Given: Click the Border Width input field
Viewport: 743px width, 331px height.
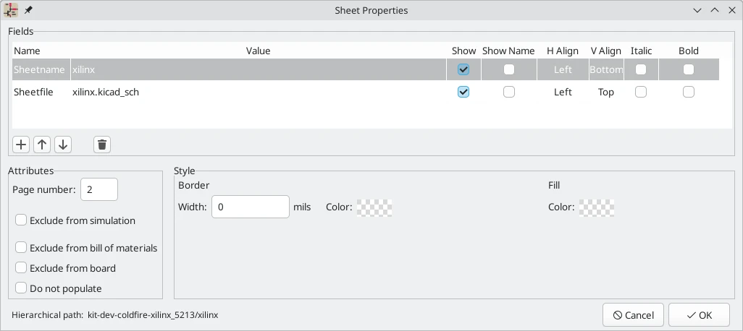Looking at the screenshot, I should pyautogui.click(x=251, y=207).
